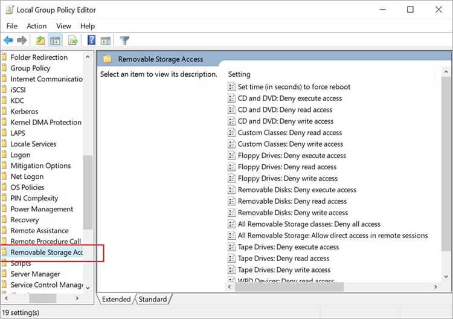Select Tape Drives: Deny execute access setting
The image size is (453, 319).
pyautogui.click(x=288, y=247)
